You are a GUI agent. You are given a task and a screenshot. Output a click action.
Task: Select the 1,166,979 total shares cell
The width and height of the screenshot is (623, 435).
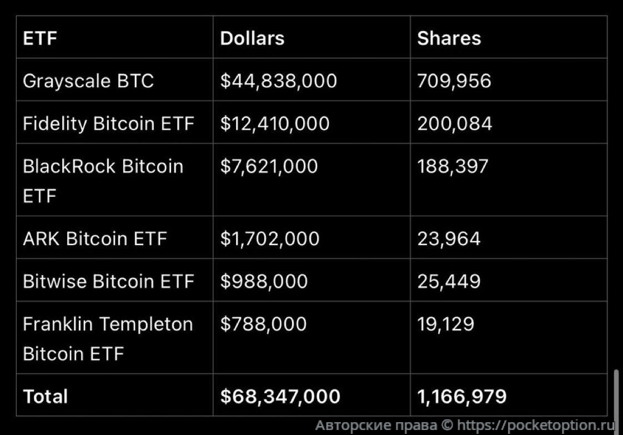tap(461, 396)
